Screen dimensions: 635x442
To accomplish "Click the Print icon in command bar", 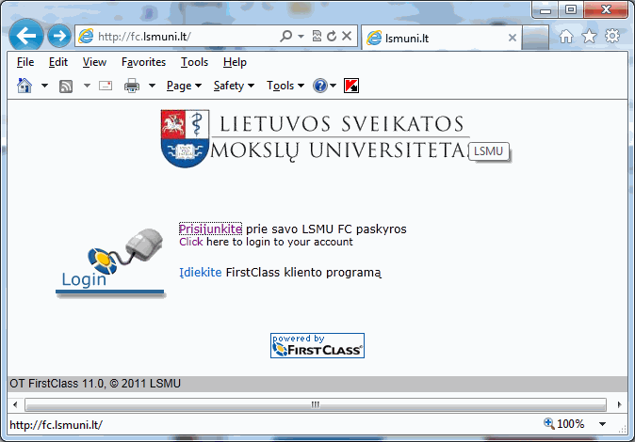I will 132,86.
